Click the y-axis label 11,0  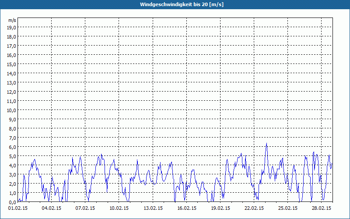pyautogui.click(x=12, y=101)
